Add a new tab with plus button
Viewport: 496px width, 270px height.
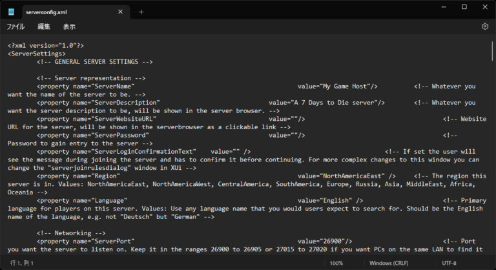[141, 12]
